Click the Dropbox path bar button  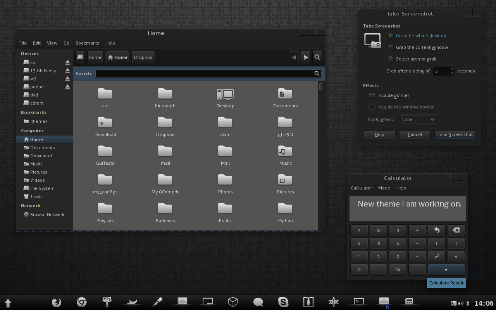(x=143, y=57)
